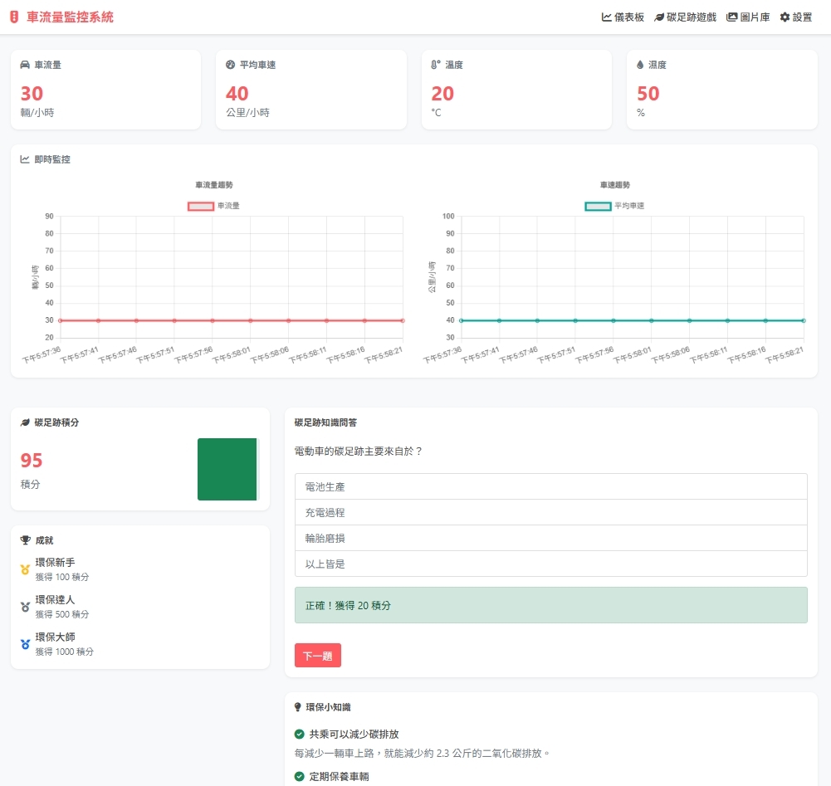
Task: Open the 儀表板 navigation item
Action: point(623,17)
